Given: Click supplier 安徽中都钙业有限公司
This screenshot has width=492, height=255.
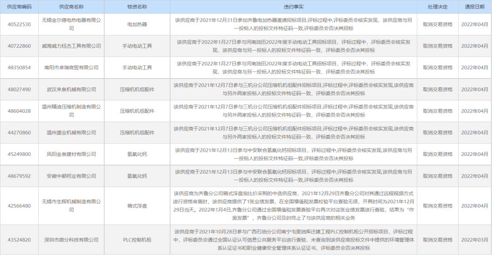Looking at the screenshot, I should 71,176.
